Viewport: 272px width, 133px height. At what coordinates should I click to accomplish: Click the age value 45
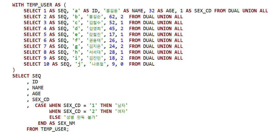point(112,28)
